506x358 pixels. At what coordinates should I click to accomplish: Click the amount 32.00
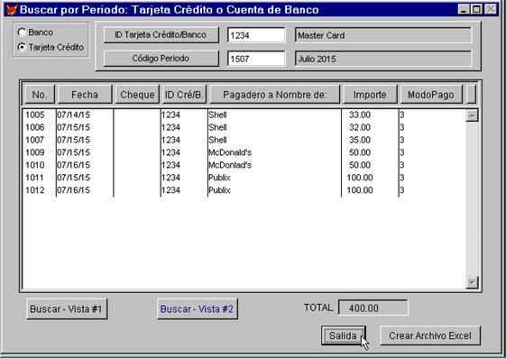click(x=360, y=127)
